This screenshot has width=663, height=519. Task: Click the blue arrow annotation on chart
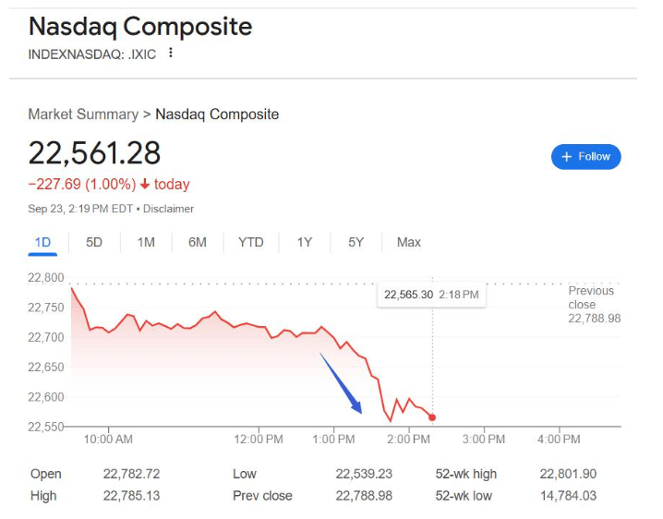341,383
